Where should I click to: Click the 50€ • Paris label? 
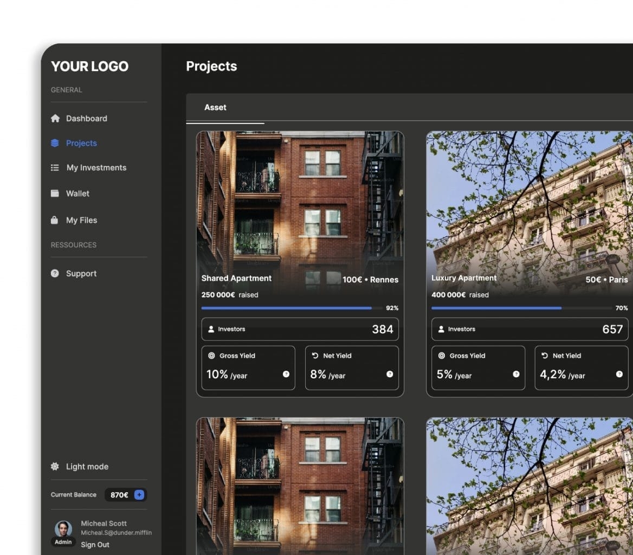pyautogui.click(x=607, y=280)
